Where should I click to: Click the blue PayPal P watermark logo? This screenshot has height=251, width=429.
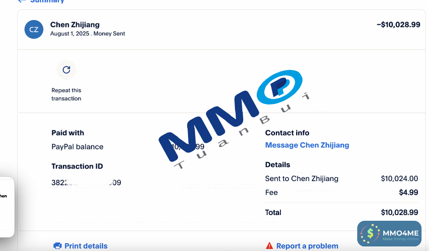coord(280,86)
